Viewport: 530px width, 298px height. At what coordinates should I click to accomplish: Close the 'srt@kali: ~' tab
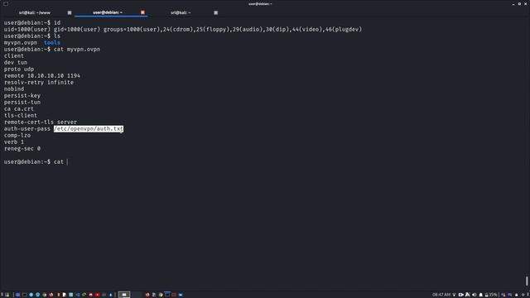pyautogui.click(x=215, y=13)
